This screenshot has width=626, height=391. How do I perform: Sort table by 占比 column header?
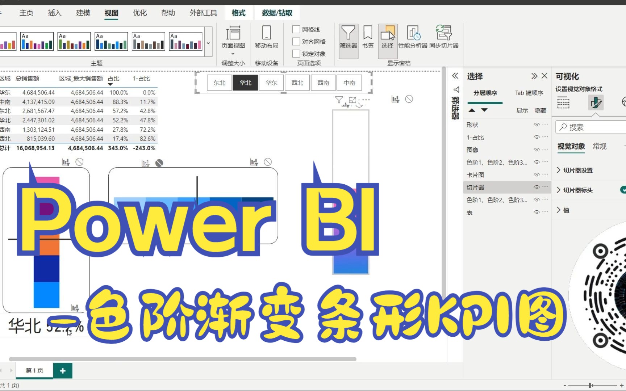[x=113, y=79]
